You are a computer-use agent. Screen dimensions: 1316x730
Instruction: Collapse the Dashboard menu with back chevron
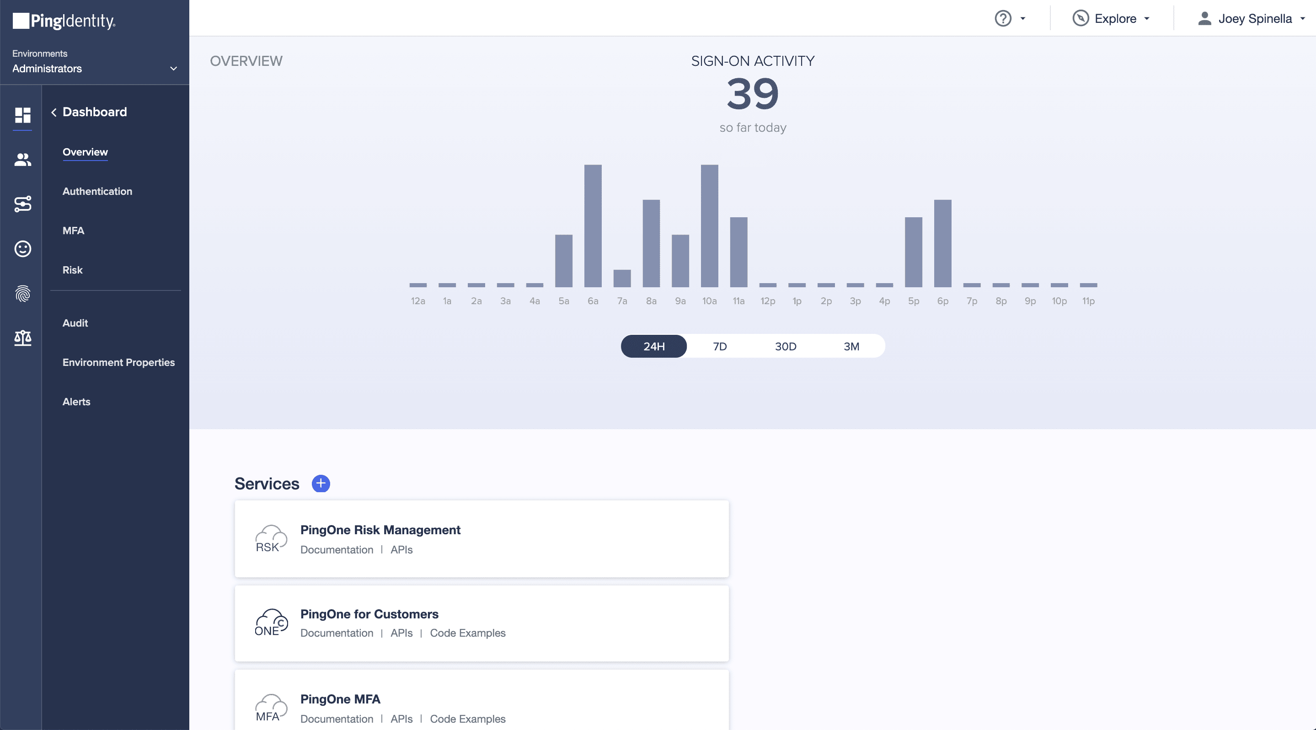tap(53, 113)
